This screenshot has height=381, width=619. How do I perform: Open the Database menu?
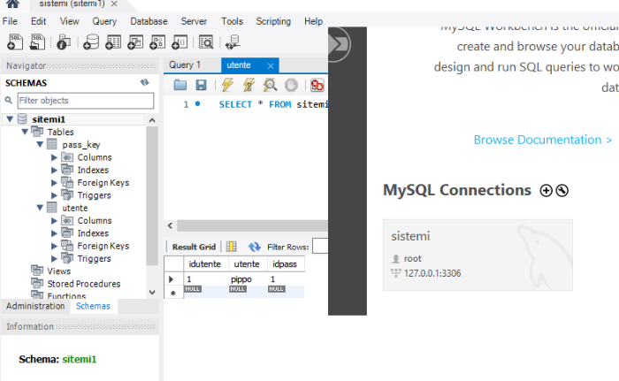pyautogui.click(x=149, y=21)
